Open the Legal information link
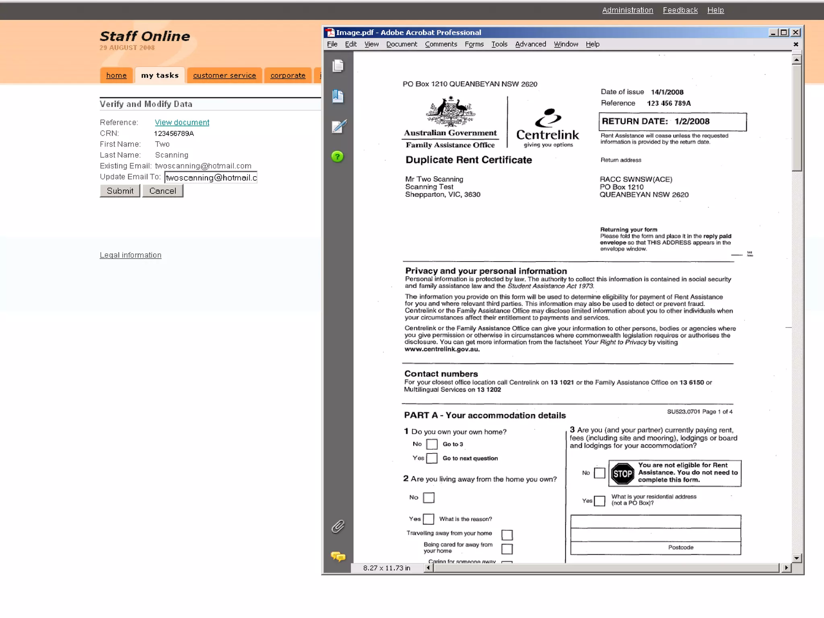This screenshot has width=824, height=618. tap(130, 255)
